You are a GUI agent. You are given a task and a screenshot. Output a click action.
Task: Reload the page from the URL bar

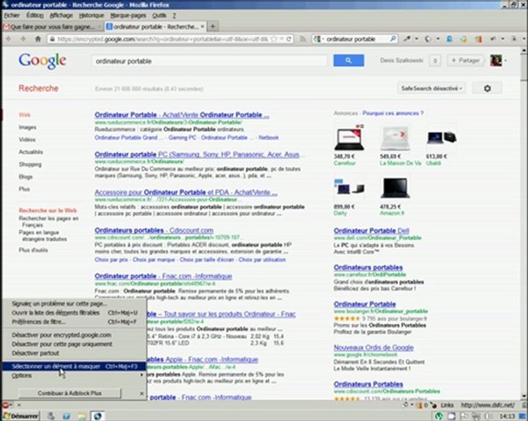(x=289, y=39)
